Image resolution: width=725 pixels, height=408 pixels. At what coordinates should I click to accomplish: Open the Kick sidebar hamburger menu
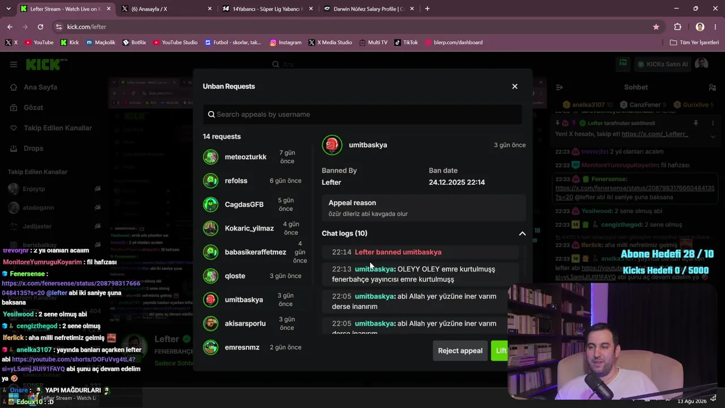pyautogui.click(x=14, y=64)
